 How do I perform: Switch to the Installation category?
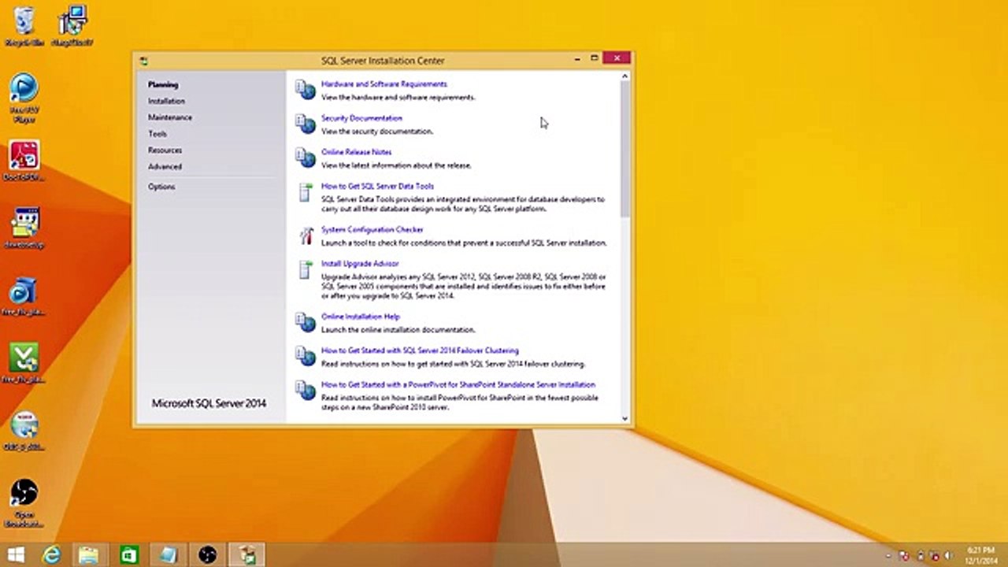(x=166, y=101)
